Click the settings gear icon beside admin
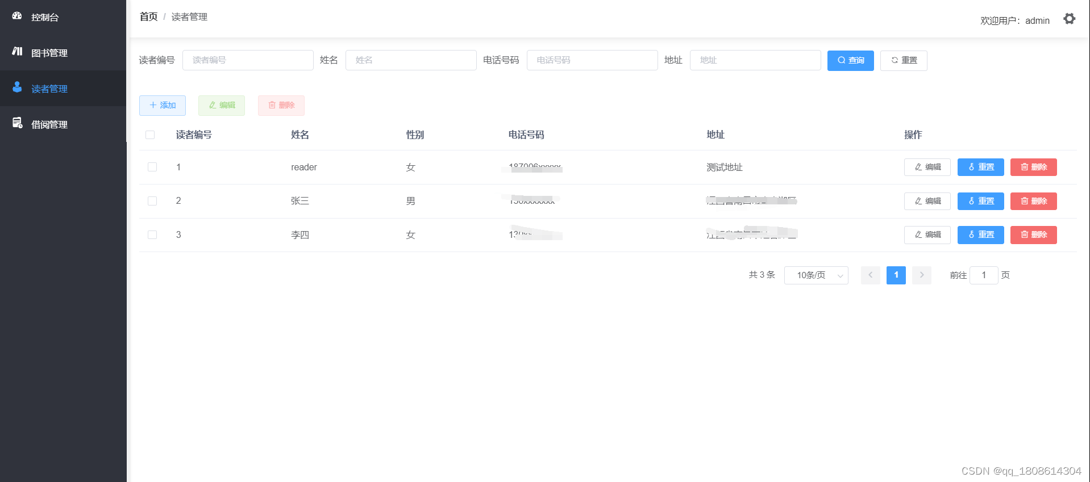 [1069, 19]
